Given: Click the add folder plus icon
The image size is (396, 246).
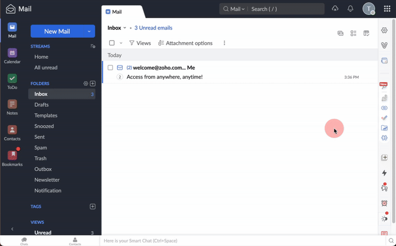Looking at the screenshot, I should 93,84.
